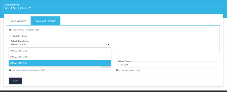
Task: Click the blue checkmark icon for Enable HMAC
Action: [10, 36]
